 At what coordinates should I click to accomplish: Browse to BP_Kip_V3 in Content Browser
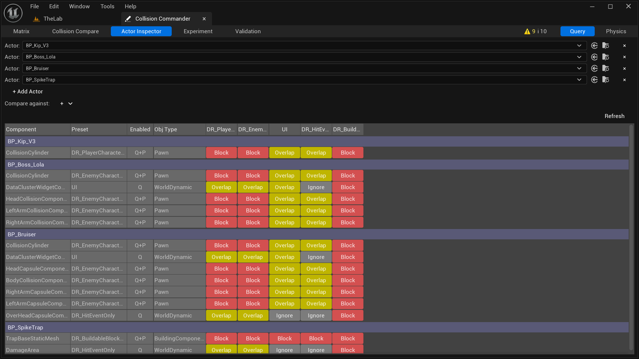click(605, 46)
